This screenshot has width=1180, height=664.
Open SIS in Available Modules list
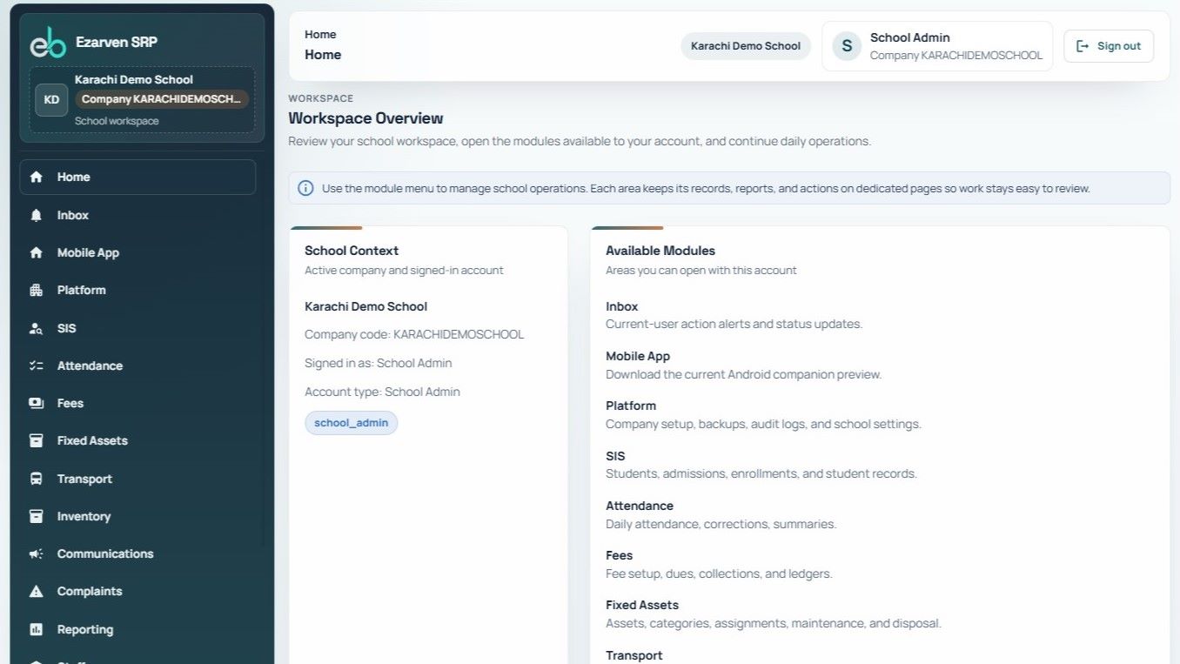pos(615,456)
